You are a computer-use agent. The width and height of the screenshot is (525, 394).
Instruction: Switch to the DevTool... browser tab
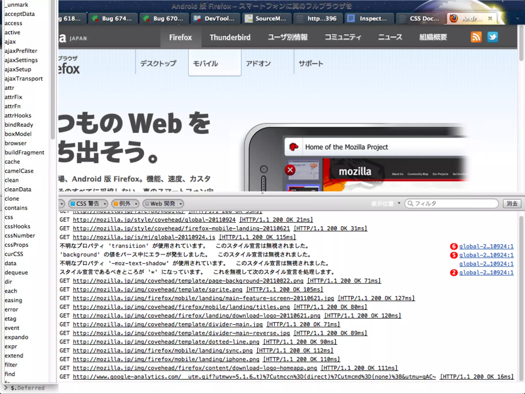215,18
